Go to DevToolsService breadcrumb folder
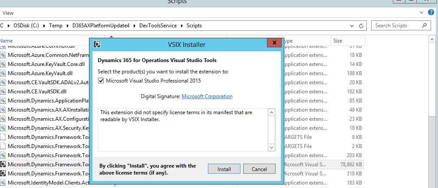The width and height of the screenshot is (438, 188). tap(158, 26)
